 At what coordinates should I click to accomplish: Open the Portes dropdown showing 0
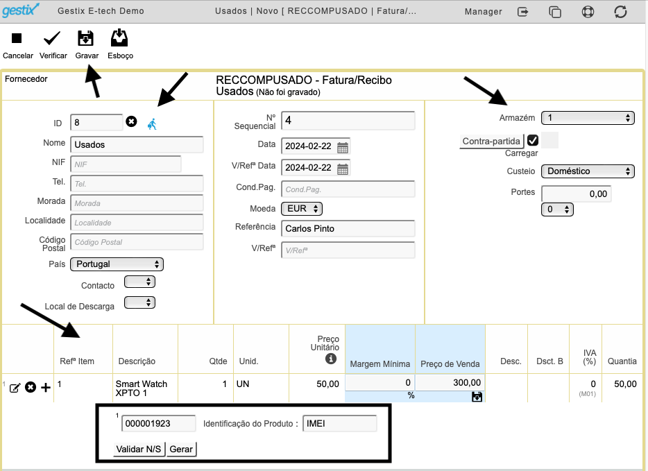557,209
